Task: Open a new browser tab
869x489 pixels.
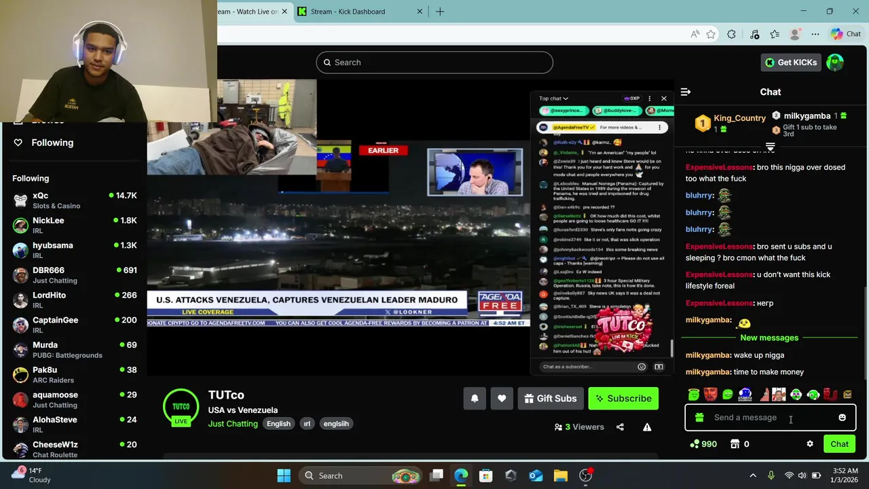Action: (440, 12)
